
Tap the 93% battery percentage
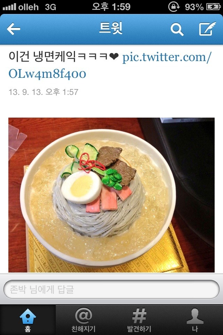[x=194, y=7]
